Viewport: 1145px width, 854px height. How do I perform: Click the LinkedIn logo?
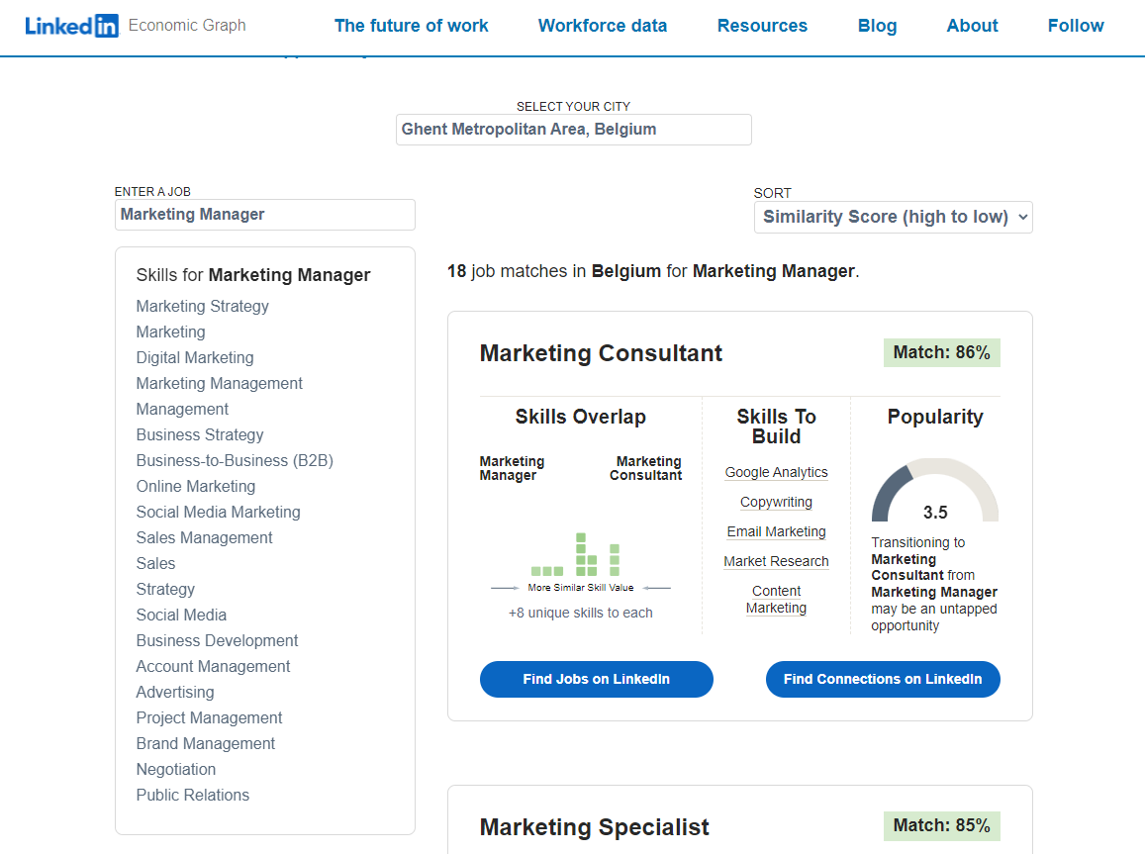(x=71, y=26)
